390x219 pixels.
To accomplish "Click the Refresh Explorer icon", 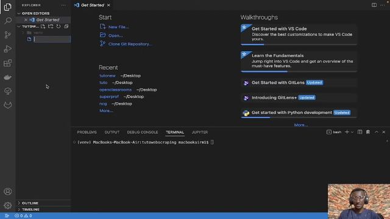I will coord(58,26).
